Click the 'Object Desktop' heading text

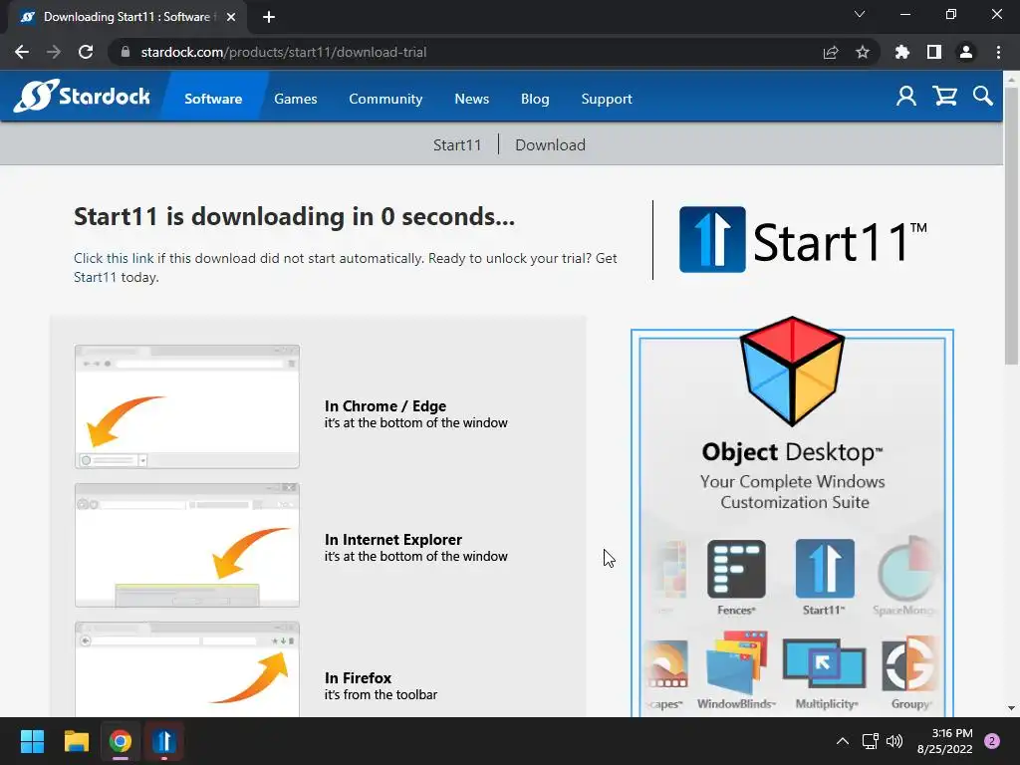(792, 452)
